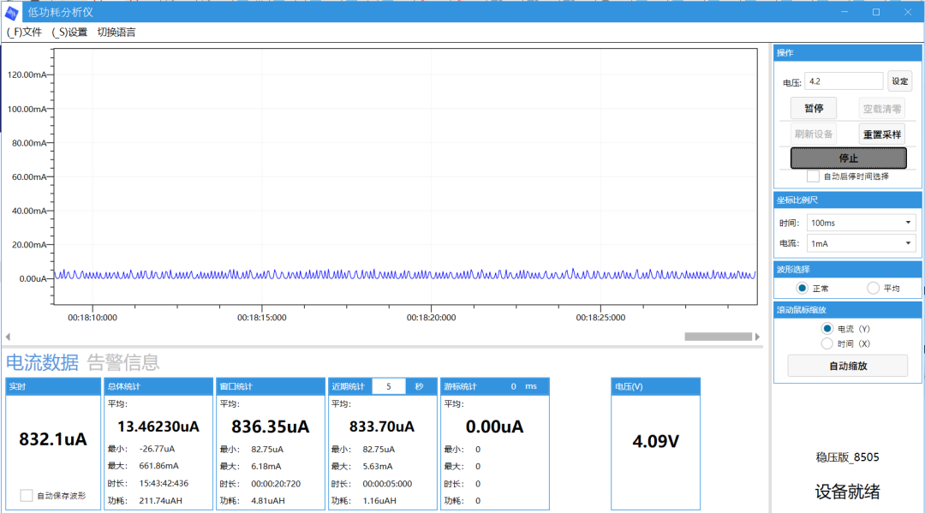The height and width of the screenshot is (513, 925).
Task: Click the app logo icon in title bar
Action: [11, 12]
